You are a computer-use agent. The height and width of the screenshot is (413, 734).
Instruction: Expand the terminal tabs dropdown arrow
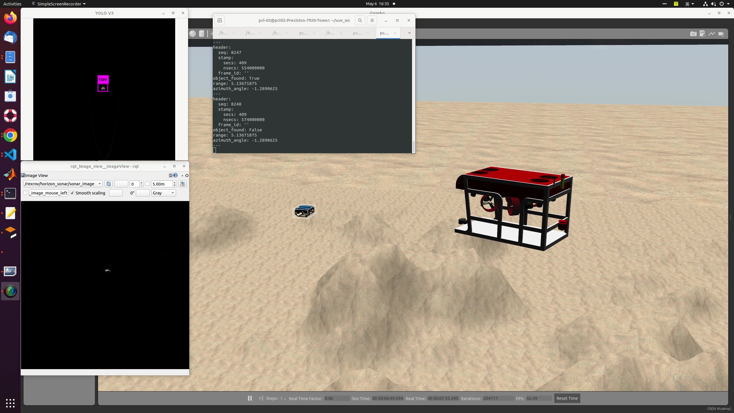click(409, 33)
